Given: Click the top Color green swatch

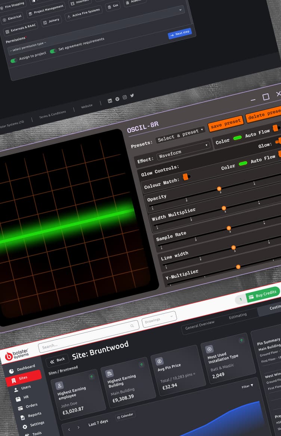Looking at the screenshot, I should (x=237, y=138).
